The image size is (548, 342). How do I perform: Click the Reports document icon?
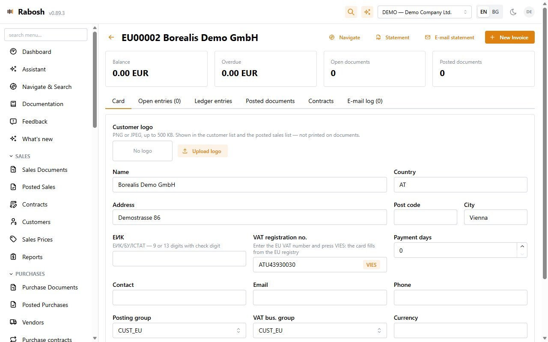(x=13, y=257)
